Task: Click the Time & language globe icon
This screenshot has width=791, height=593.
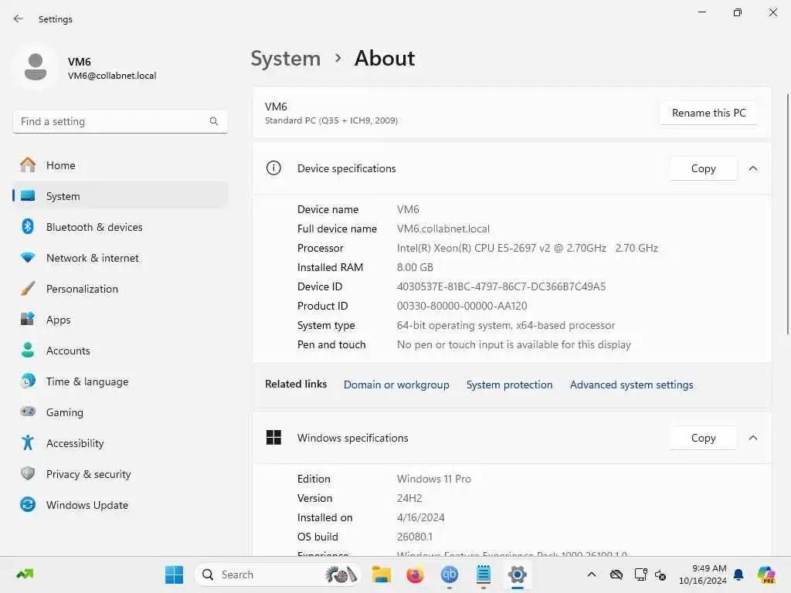Action: (x=28, y=381)
